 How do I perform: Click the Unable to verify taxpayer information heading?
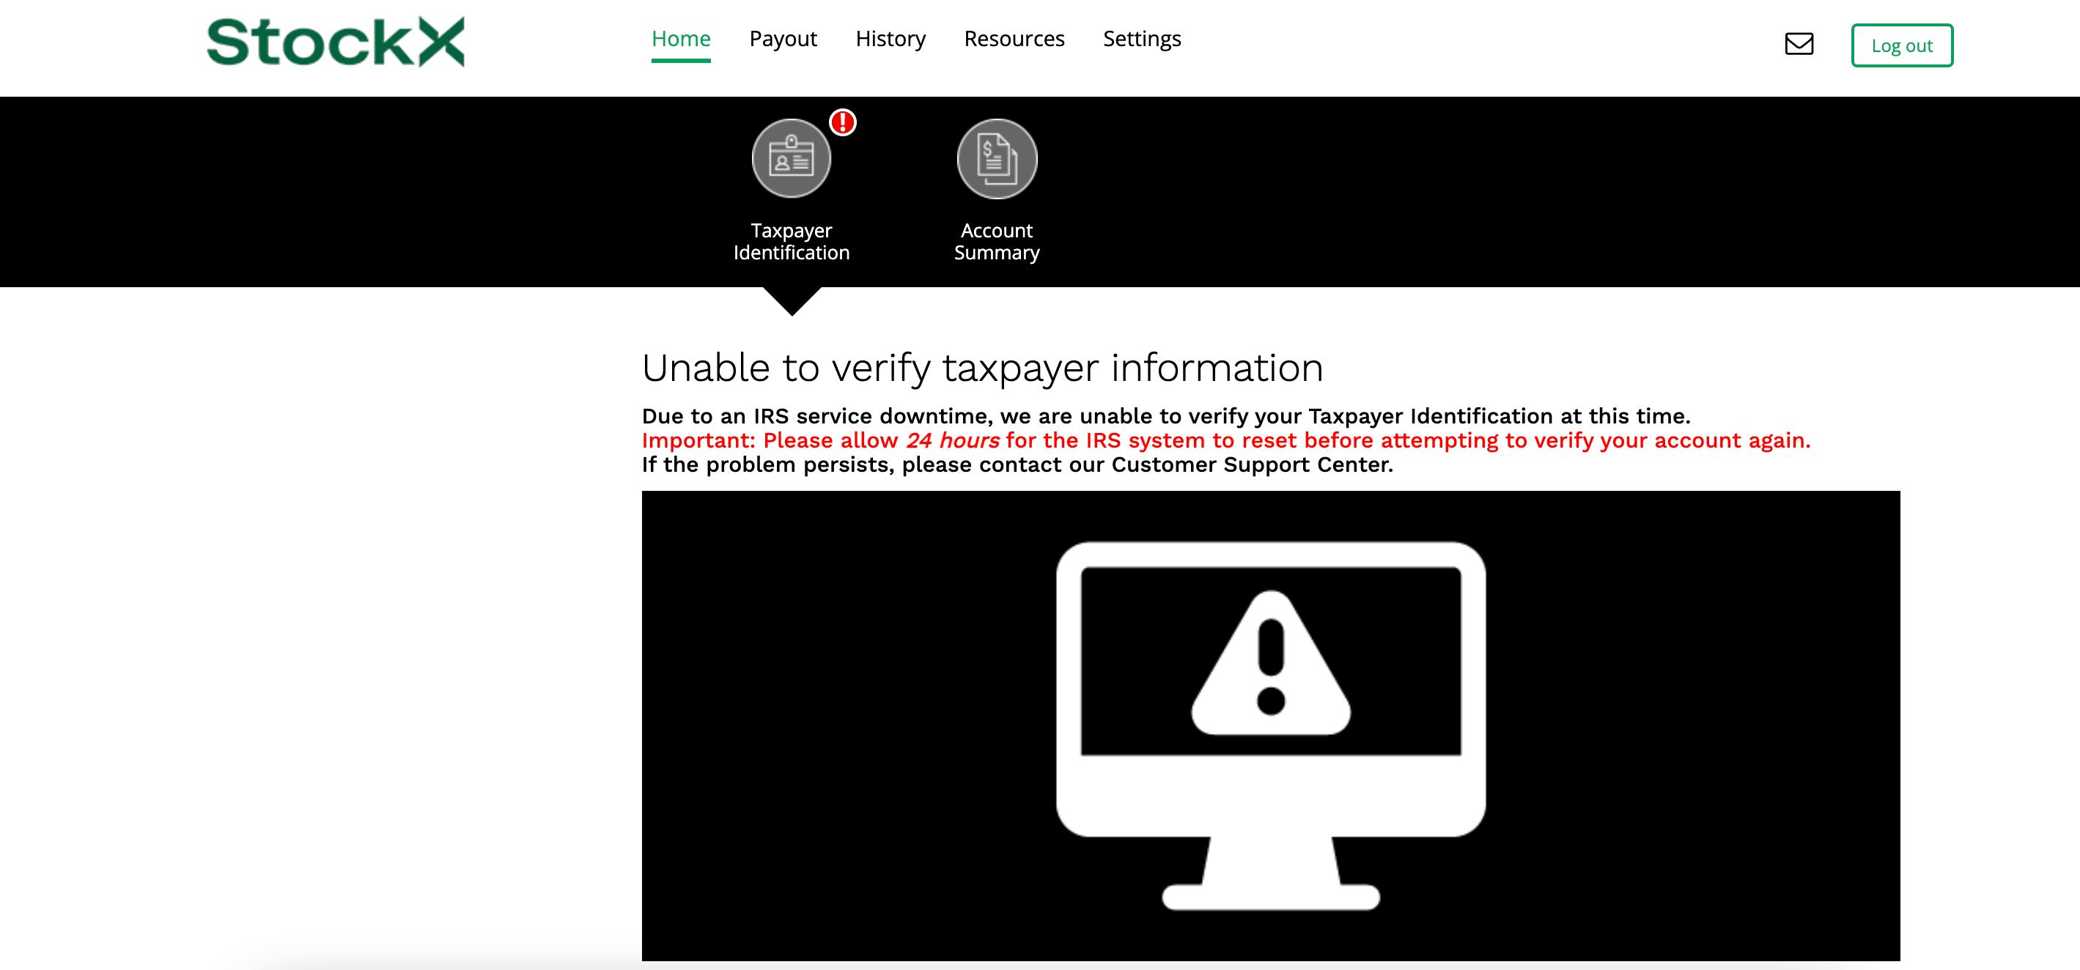(x=982, y=367)
